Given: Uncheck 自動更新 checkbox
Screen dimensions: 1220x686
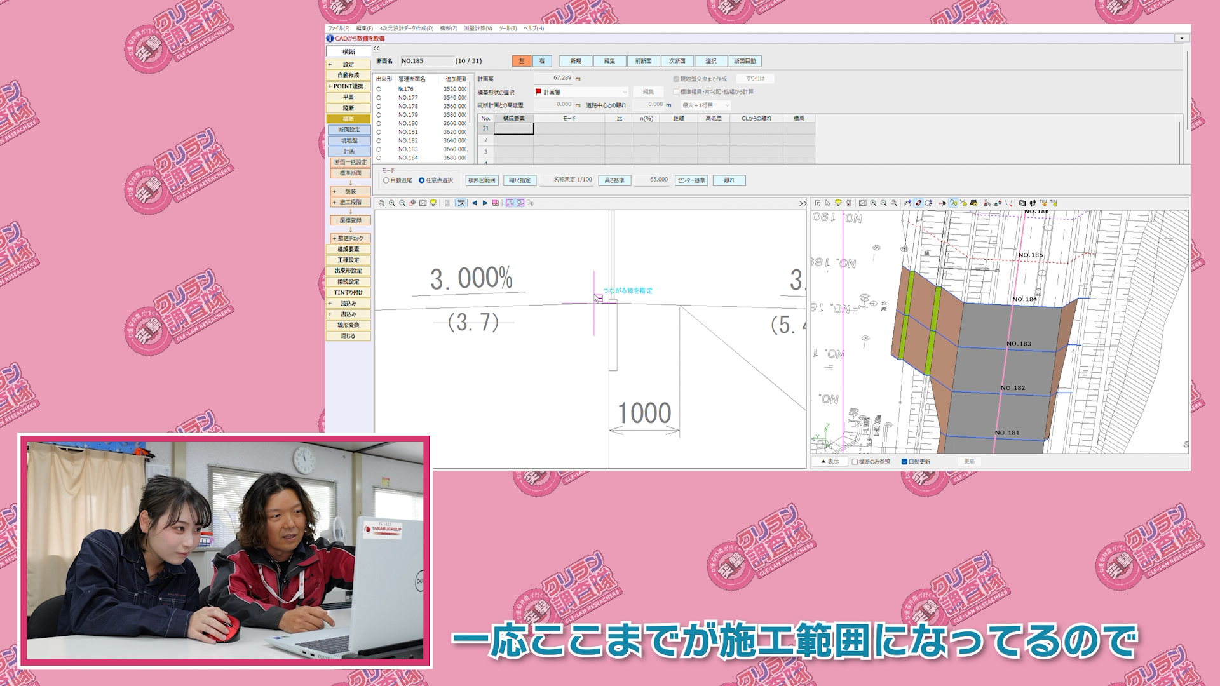Looking at the screenshot, I should coord(904,462).
